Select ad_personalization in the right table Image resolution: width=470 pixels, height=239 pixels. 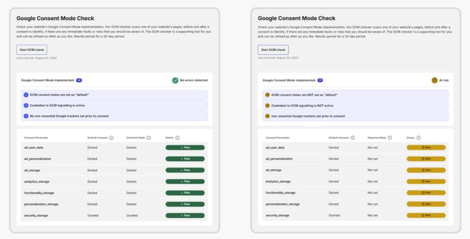(x=279, y=159)
